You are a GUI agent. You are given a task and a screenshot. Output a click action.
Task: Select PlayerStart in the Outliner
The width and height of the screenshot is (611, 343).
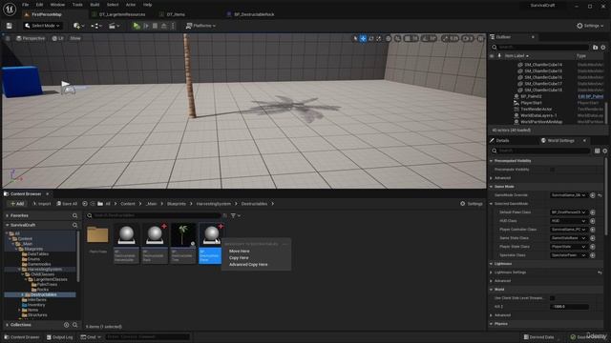531,103
